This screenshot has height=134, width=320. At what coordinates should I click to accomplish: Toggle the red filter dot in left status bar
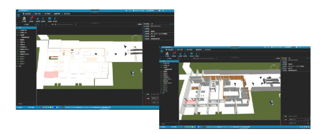tap(42, 107)
